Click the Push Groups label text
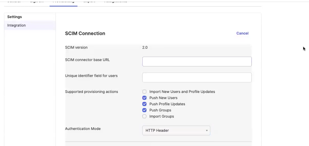Screen dimensions: 309x146 [x=160, y=110]
